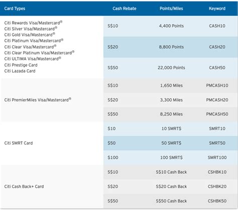The height and width of the screenshot is (210, 238).
Task: Click the 'CSHBK20' keyword cell
Action: coord(217,186)
